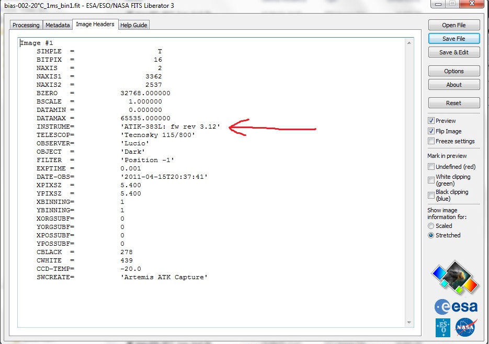The width and height of the screenshot is (489, 344).
Task: Click the scrollbar up arrow
Action: tap(409, 43)
